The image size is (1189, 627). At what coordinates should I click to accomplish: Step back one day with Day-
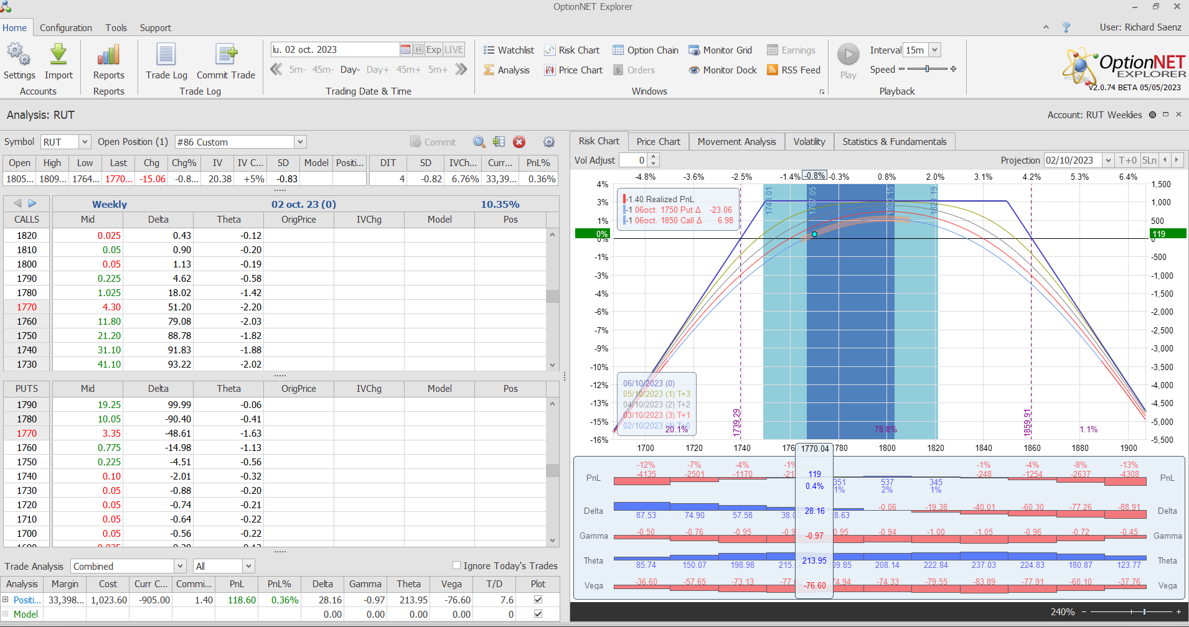click(x=350, y=70)
